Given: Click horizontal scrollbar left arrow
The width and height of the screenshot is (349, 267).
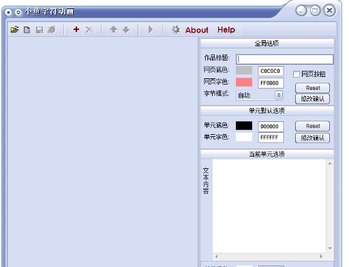Looking at the screenshot, I should 217,257.
